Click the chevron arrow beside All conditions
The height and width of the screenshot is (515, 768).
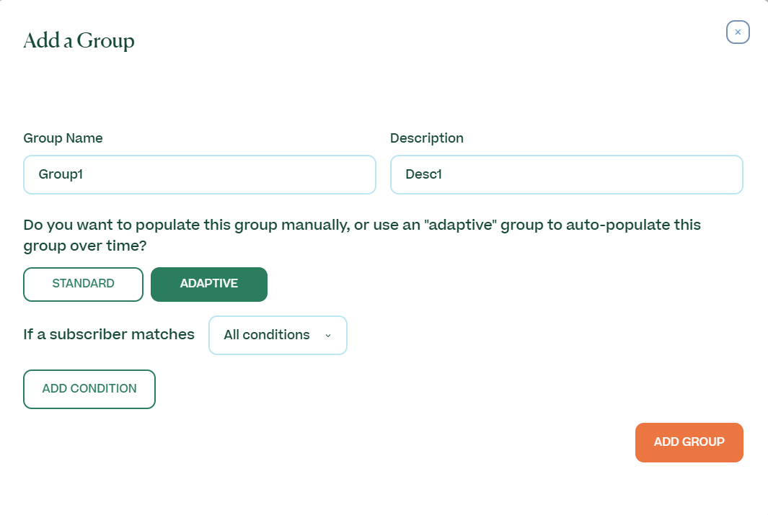pos(328,336)
